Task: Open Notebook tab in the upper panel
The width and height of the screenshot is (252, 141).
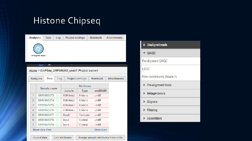Action: [x=96, y=38]
